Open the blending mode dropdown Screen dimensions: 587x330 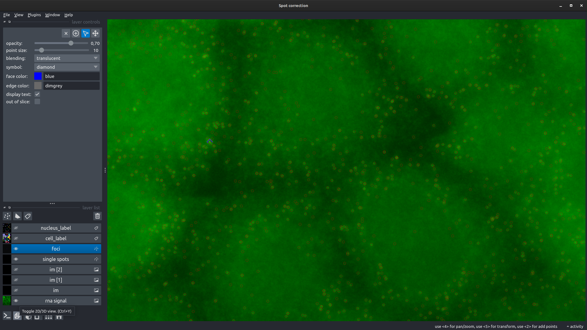pyautogui.click(x=67, y=58)
